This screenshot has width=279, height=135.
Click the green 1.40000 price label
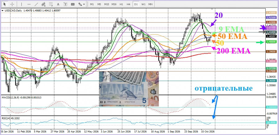[271, 42]
